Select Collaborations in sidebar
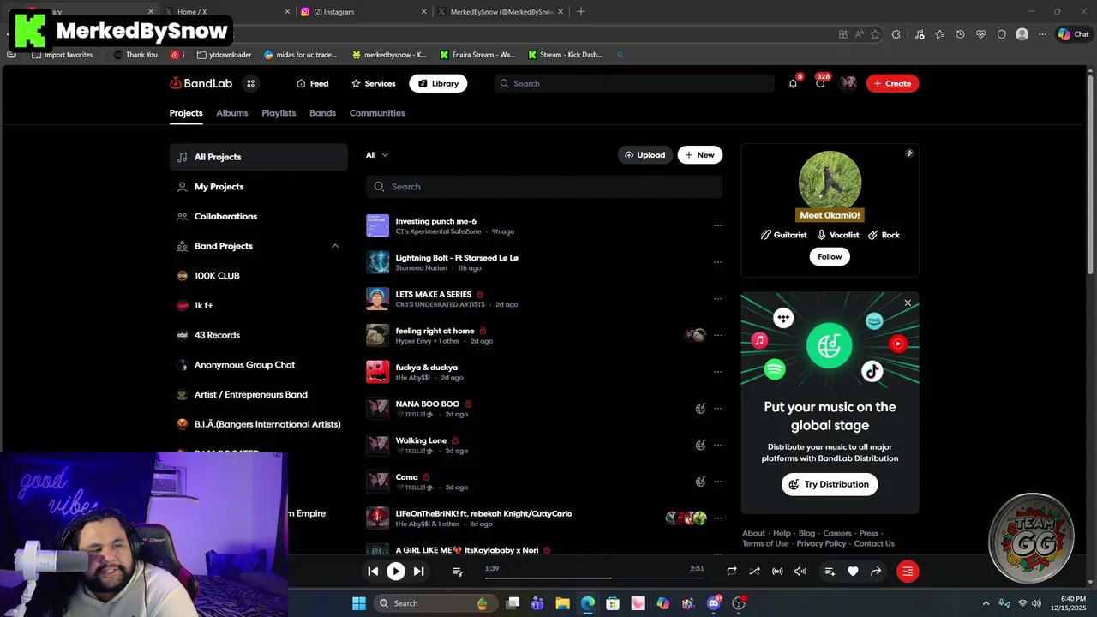This screenshot has width=1097, height=617. (x=259, y=216)
